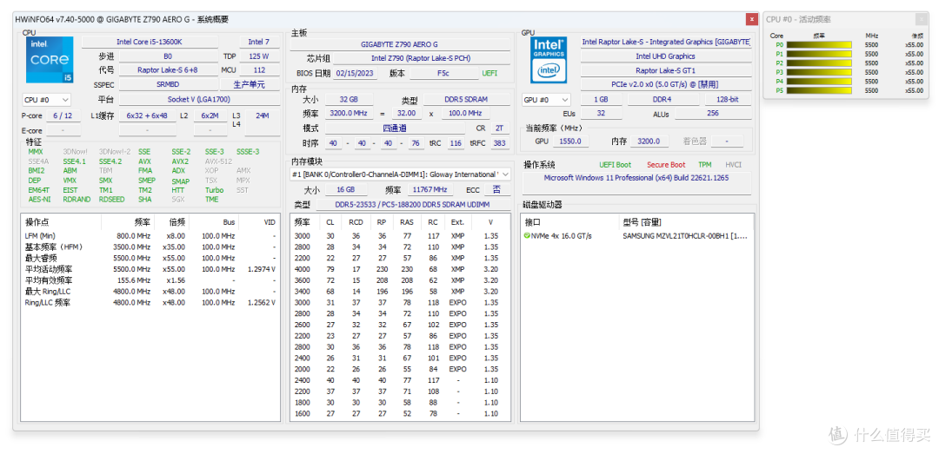Click the 6x32 + 6x48 L1 cache field

point(147,115)
